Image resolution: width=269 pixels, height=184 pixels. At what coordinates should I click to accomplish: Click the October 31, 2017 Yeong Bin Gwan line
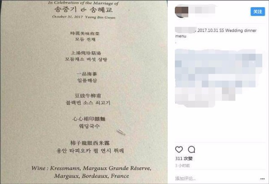[84, 17]
